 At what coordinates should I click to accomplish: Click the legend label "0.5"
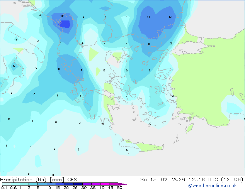(x=14, y=187)
